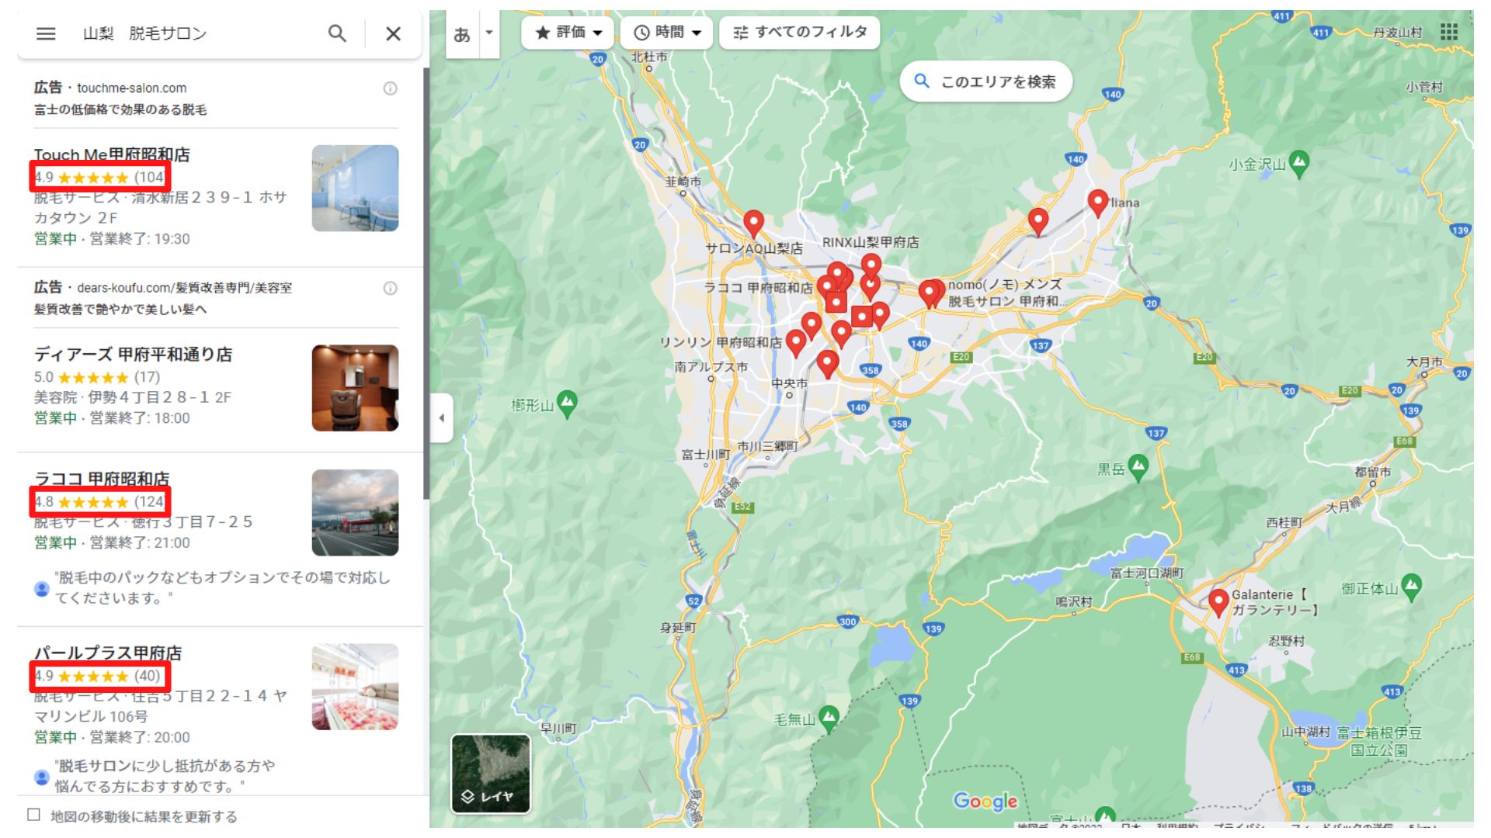Screen dimensions: 1491x838
Task: Click the 黒岳 mountain marker
Action: (x=1138, y=468)
